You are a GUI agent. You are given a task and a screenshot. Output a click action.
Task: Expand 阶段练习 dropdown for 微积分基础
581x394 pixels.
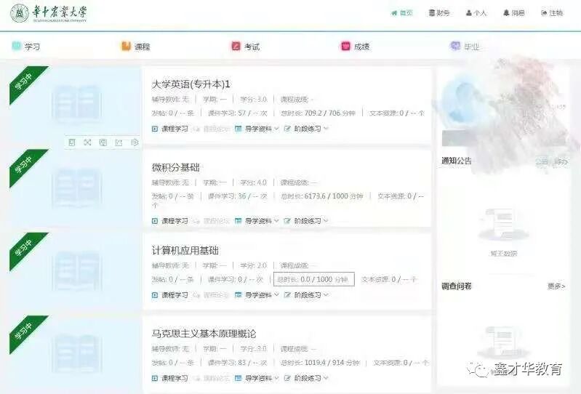[x=306, y=221]
